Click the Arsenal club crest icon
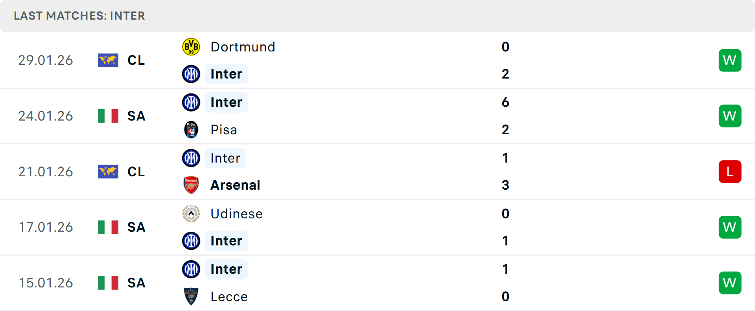 [x=191, y=185]
